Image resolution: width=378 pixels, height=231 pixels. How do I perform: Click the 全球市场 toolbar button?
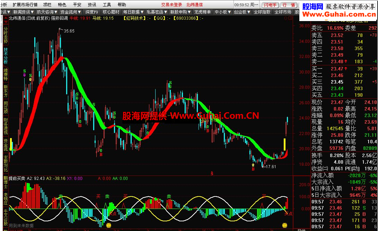pyautogui.click(x=283, y=12)
